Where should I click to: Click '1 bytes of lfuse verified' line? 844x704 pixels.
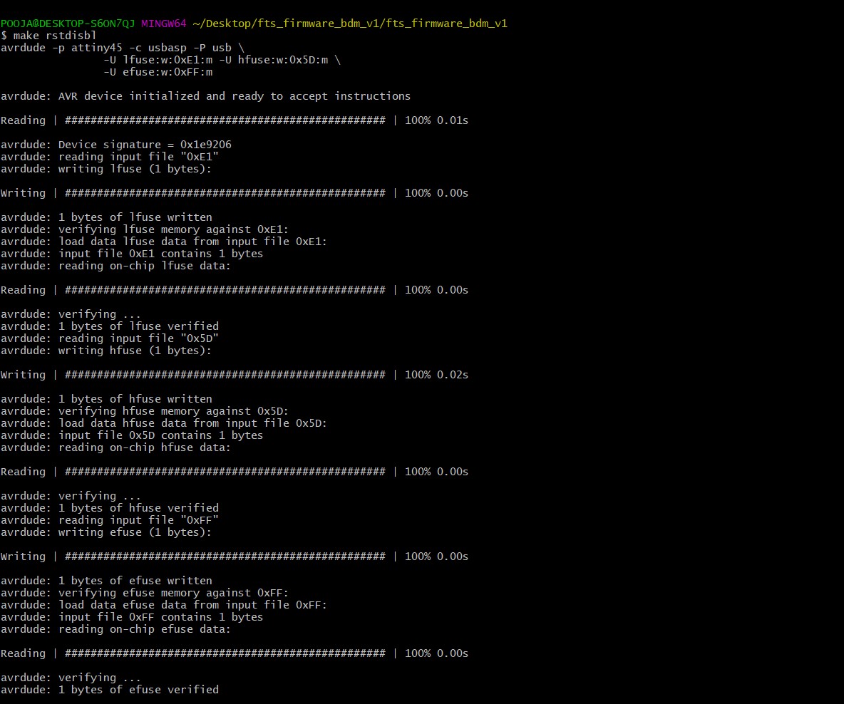point(109,326)
